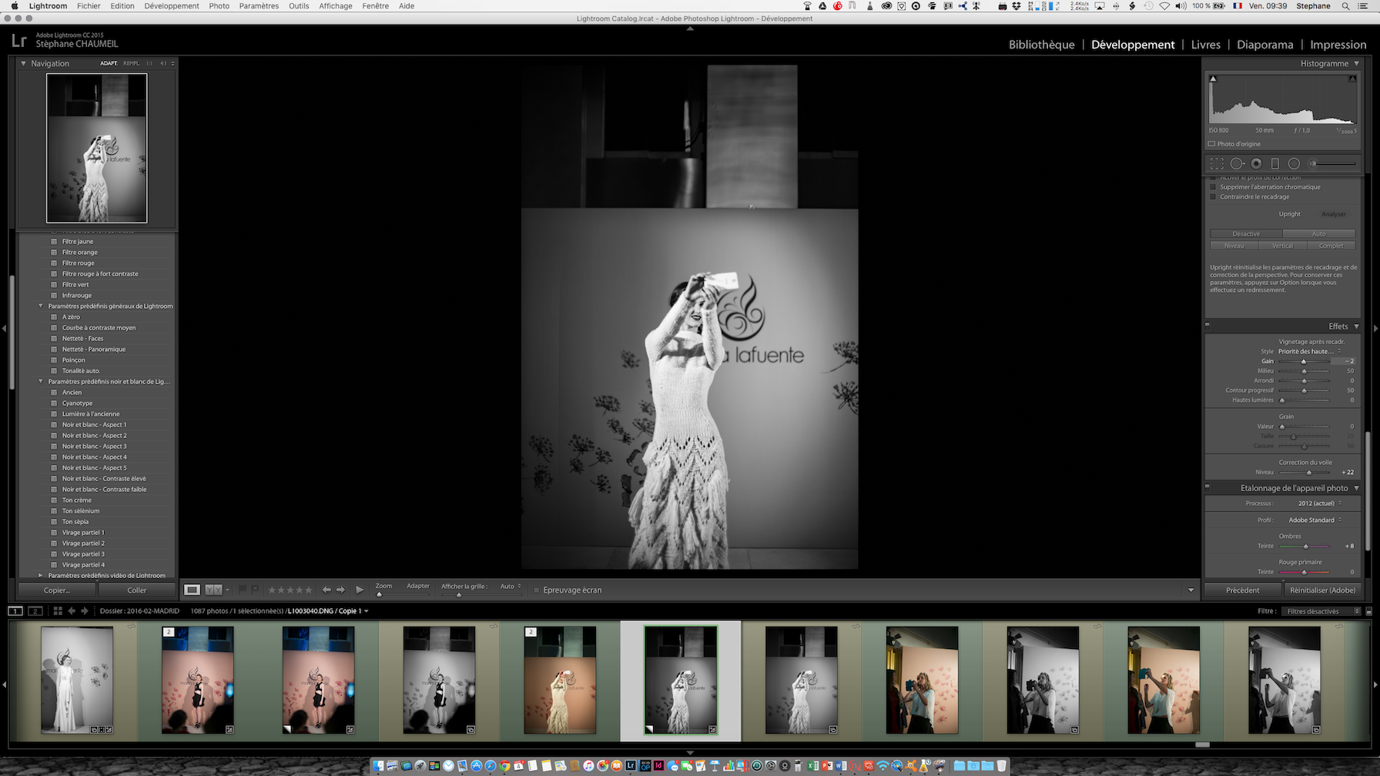Enable Epreuvage écran checkbox
1380x776 pixels.
click(x=537, y=590)
